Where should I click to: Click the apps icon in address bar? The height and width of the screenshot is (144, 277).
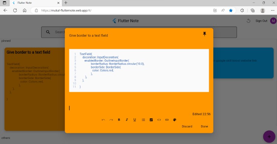215,10
